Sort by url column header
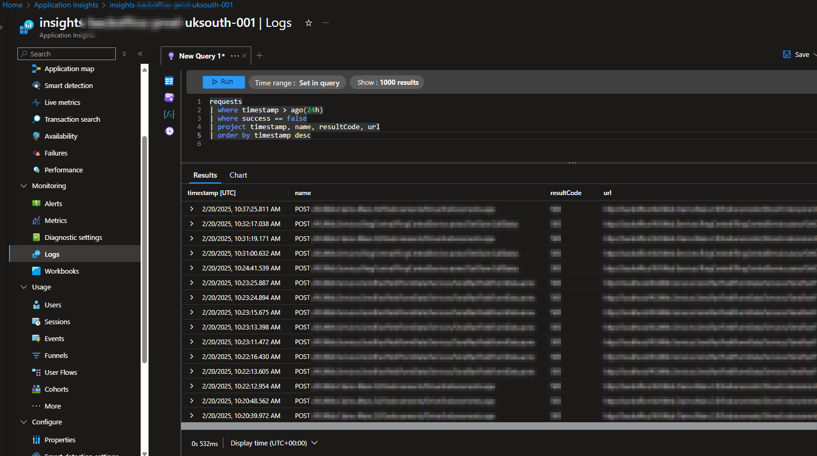 [x=607, y=193]
